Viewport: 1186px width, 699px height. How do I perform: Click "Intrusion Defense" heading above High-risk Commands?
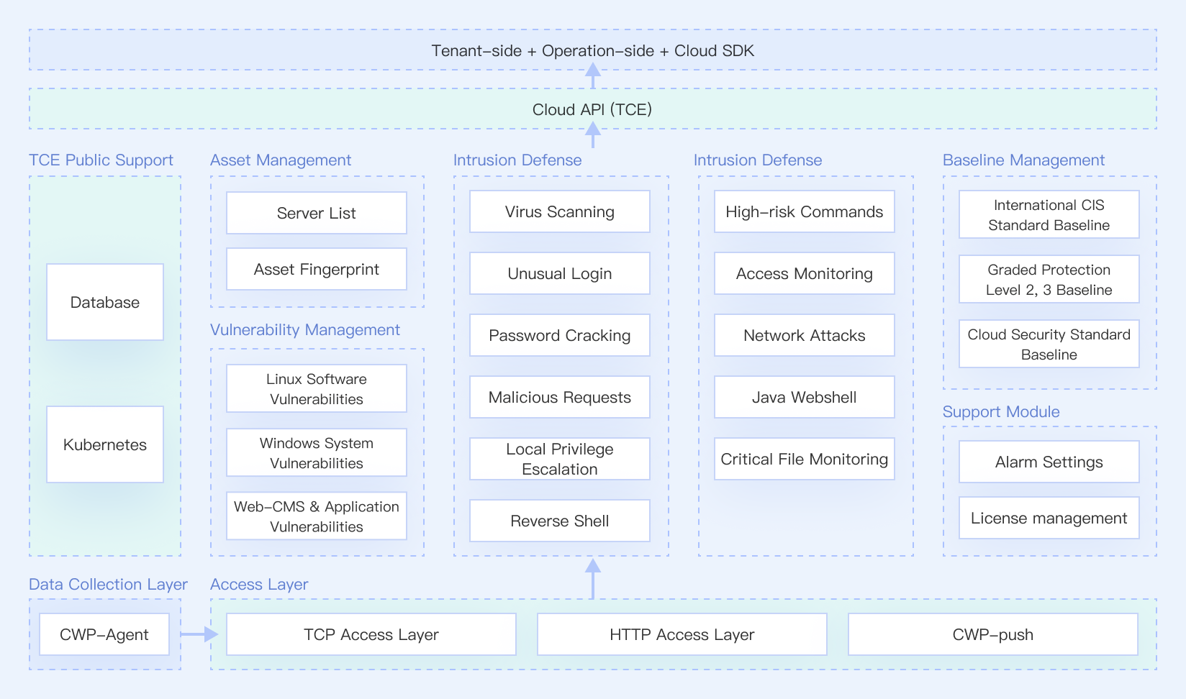[x=758, y=160]
